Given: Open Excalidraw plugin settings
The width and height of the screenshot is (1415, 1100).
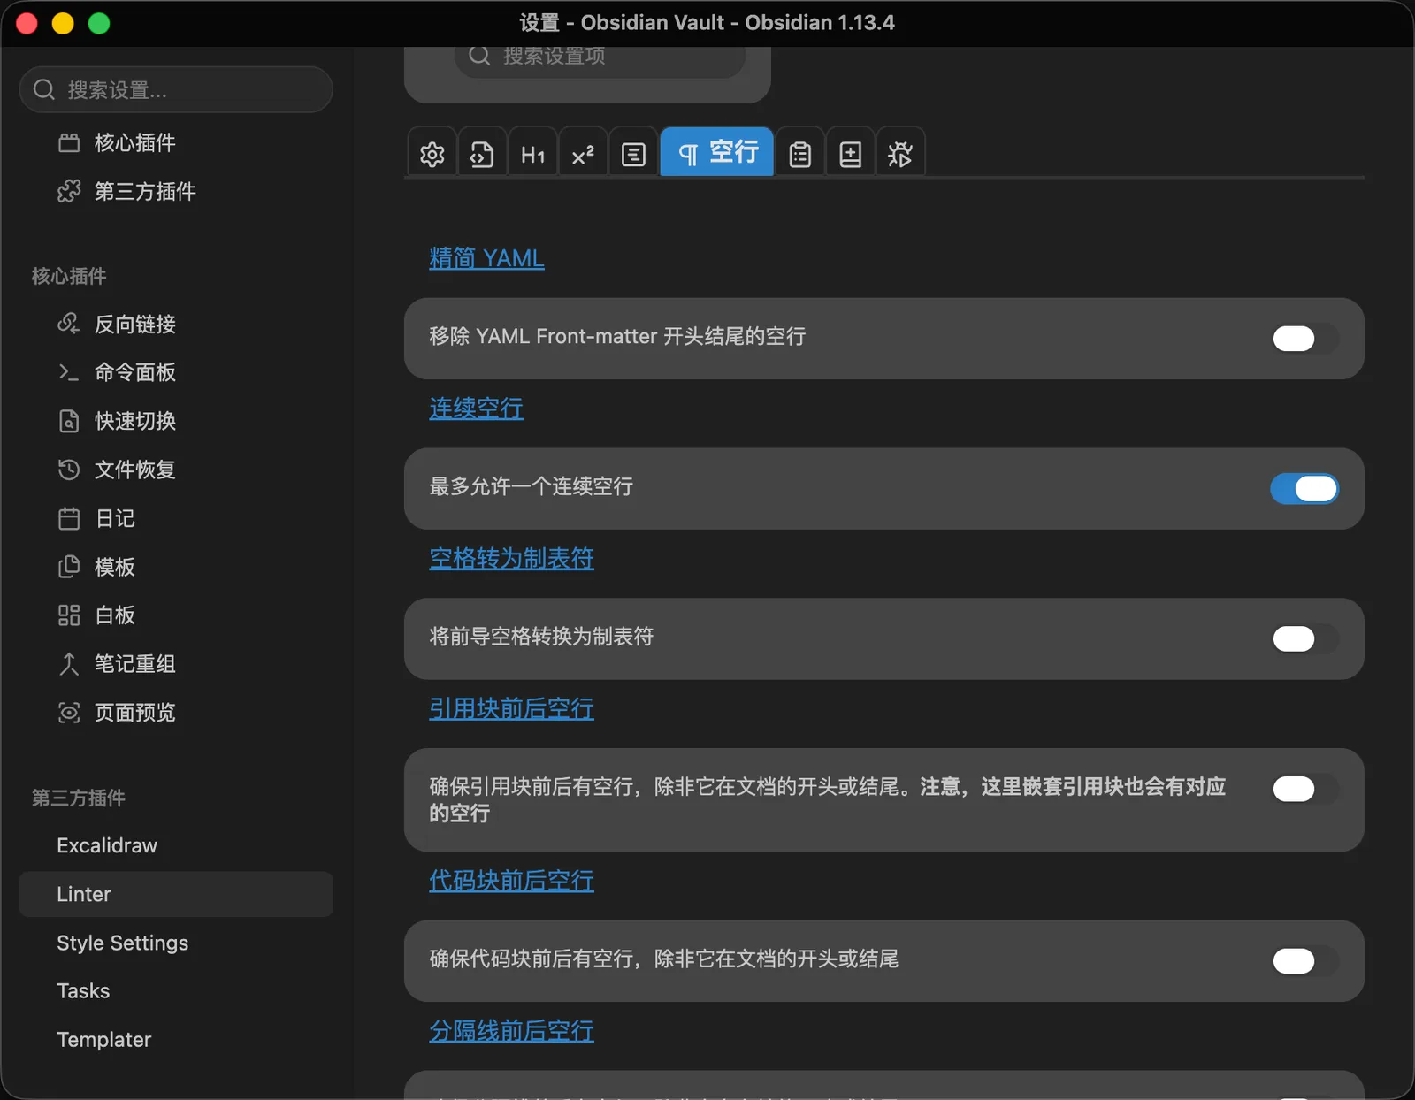Looking at the screenshot, I should (176, 845).
